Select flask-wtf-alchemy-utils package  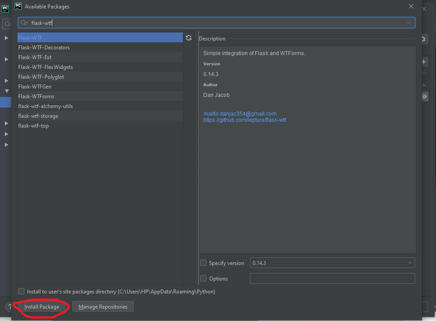(100, 106)
